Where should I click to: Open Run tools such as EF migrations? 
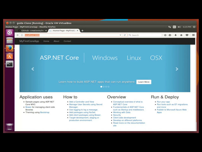pos(172,106)
